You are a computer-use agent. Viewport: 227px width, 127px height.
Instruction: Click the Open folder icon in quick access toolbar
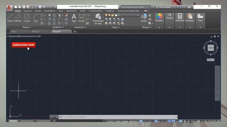(x=20, y=7)
